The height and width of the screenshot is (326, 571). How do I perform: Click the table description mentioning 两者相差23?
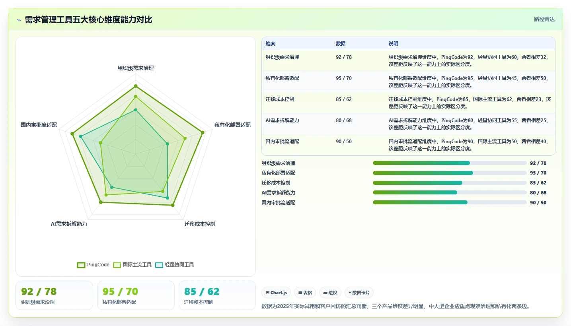(x=470, y=103)
